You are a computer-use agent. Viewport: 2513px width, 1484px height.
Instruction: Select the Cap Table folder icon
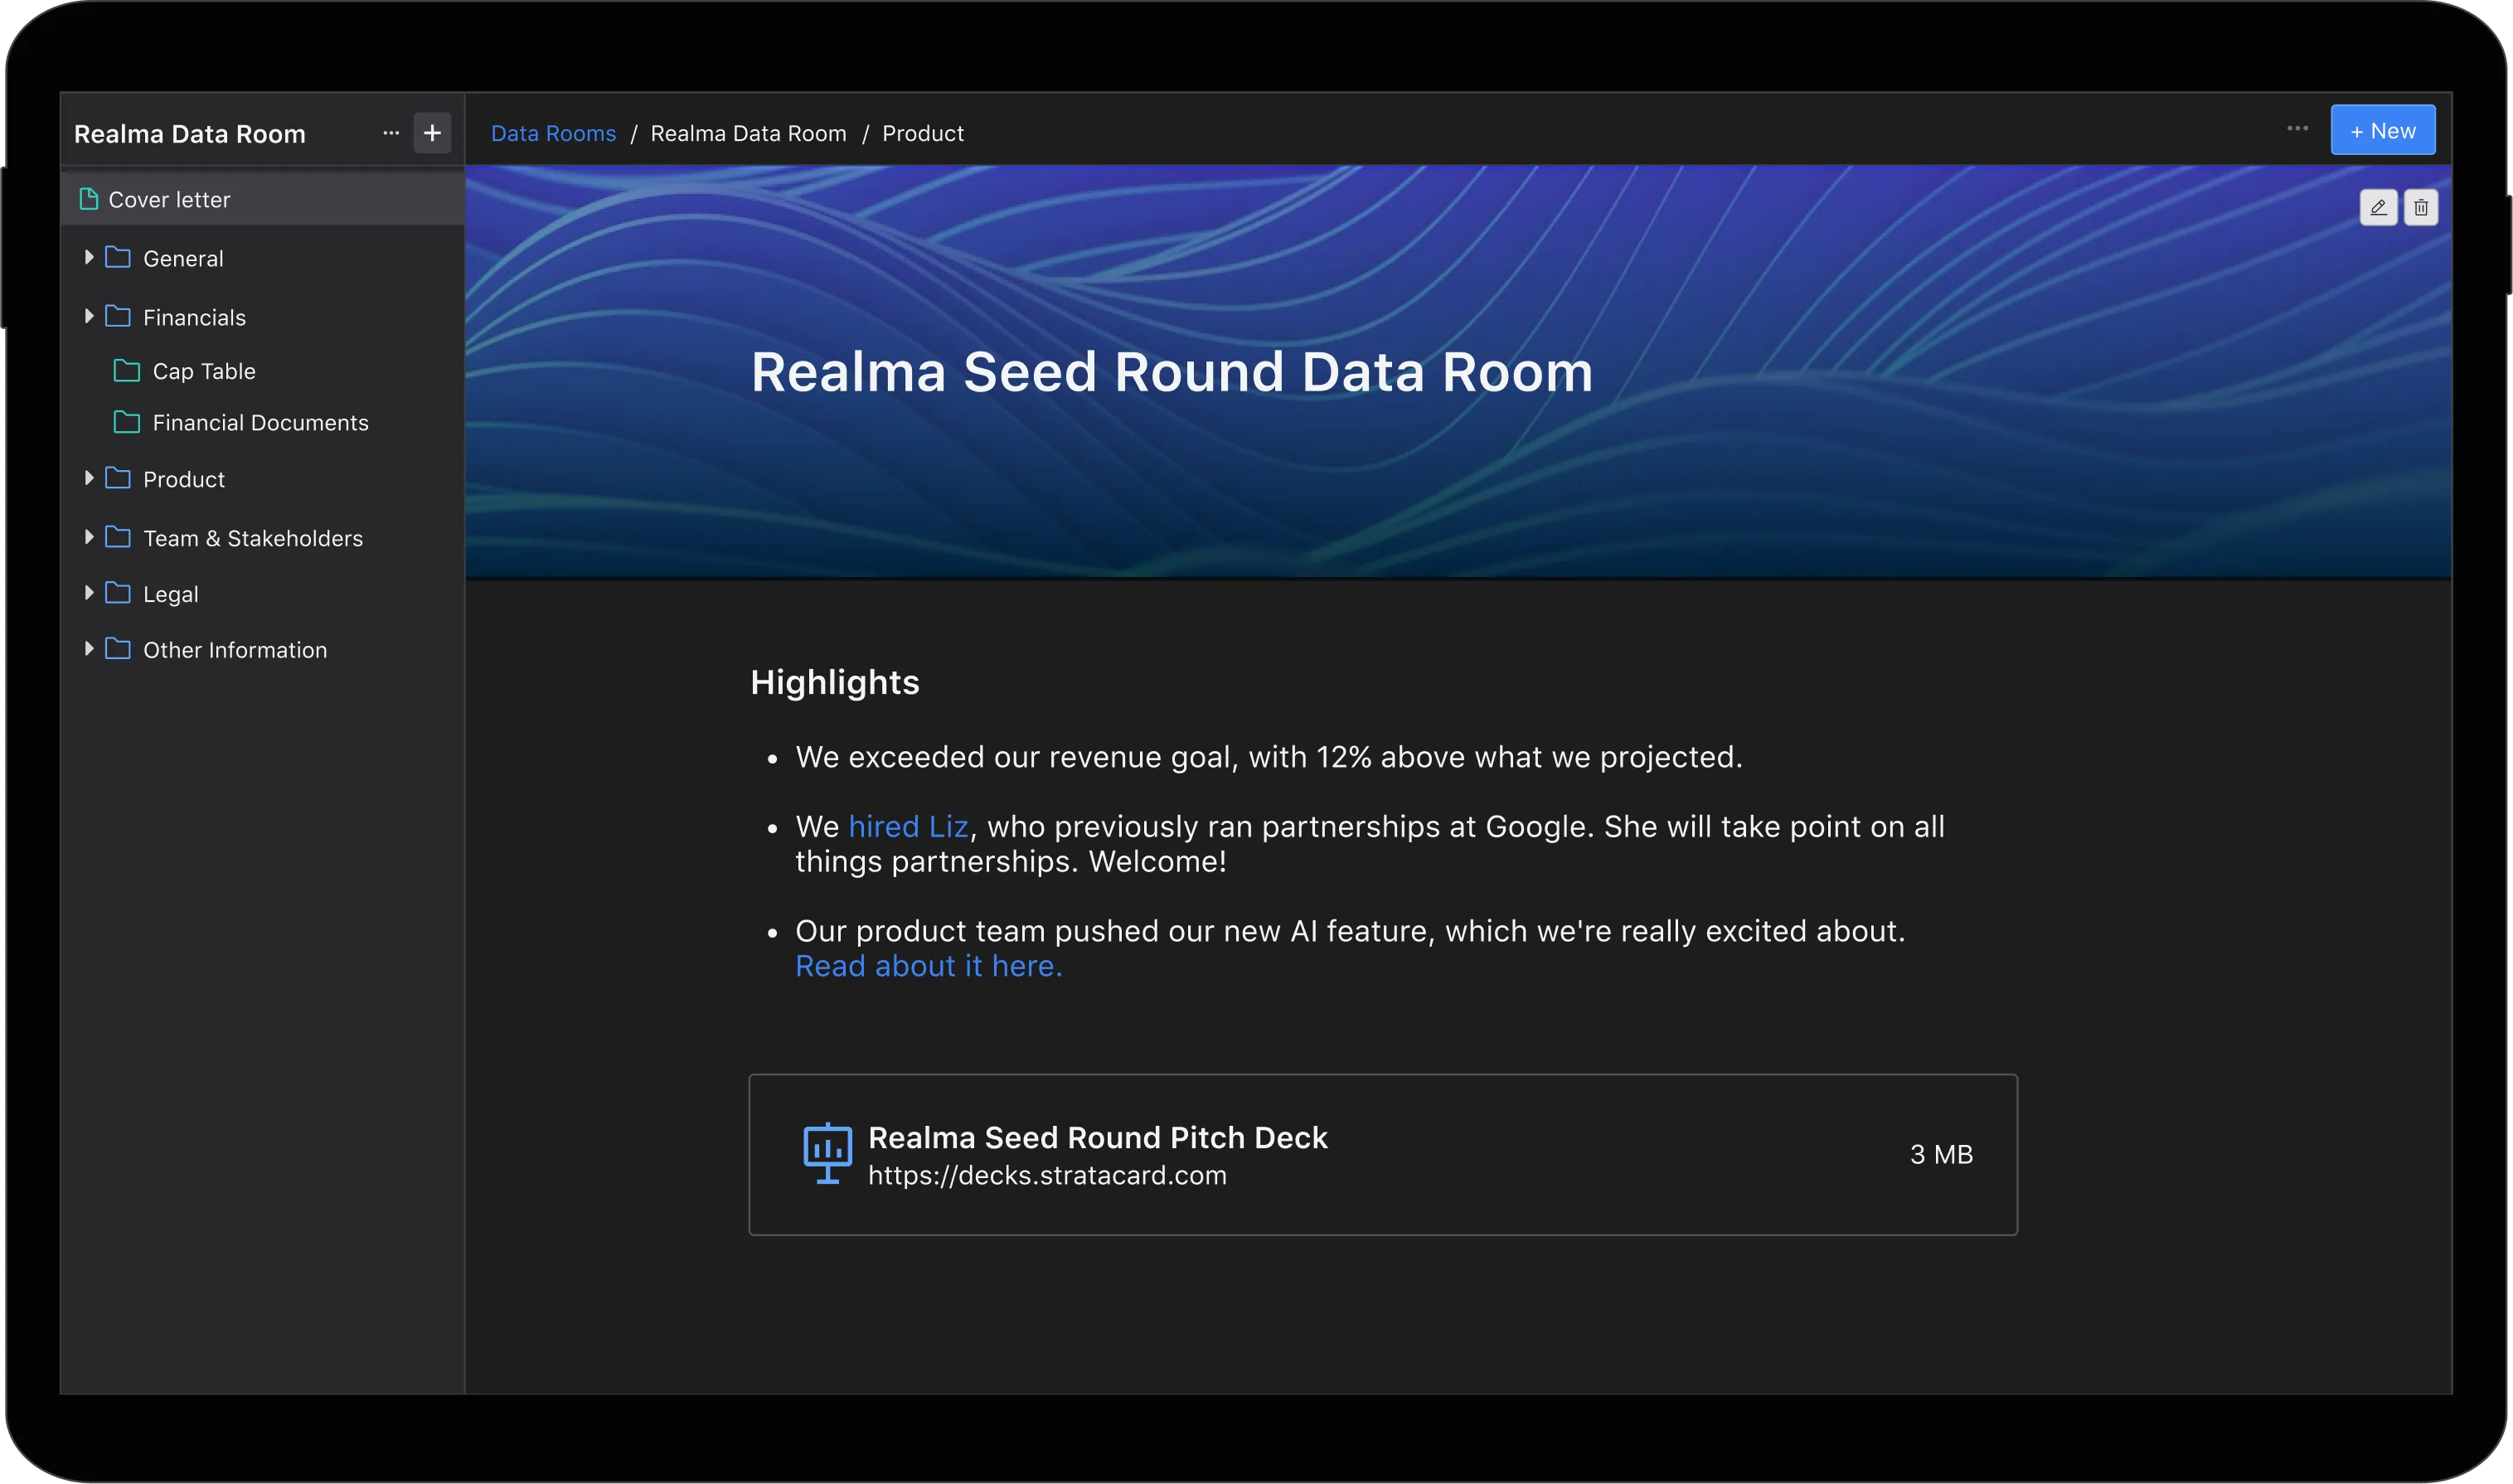(127, 371)
